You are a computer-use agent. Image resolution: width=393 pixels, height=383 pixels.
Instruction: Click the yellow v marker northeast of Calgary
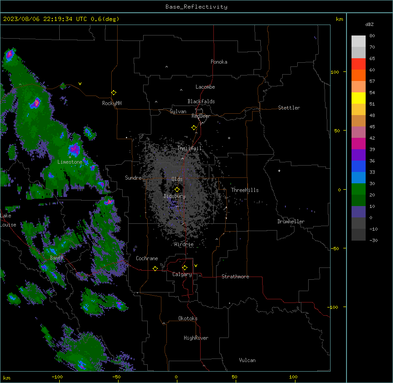pyautogui.click(x=196, y=266)
